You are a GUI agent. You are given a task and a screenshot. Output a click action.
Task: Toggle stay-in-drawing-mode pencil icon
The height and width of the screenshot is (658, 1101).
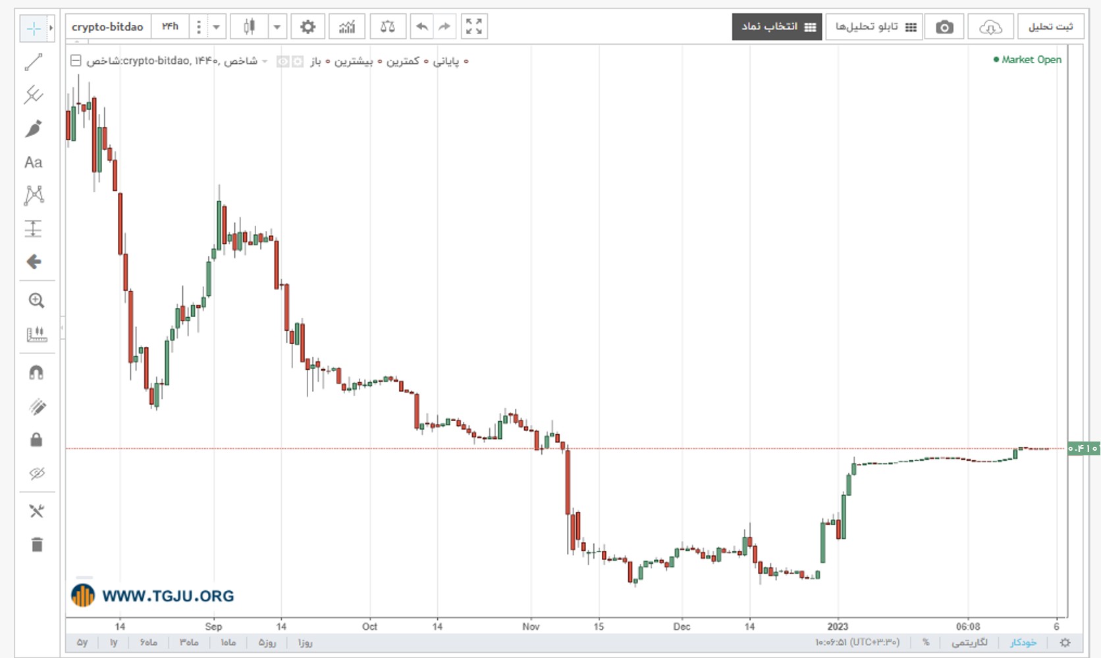point(36,407)
